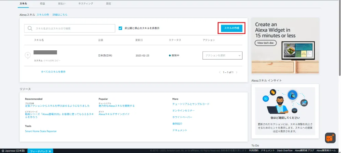Click the 日本語(日本) language cell

(105, 55)
